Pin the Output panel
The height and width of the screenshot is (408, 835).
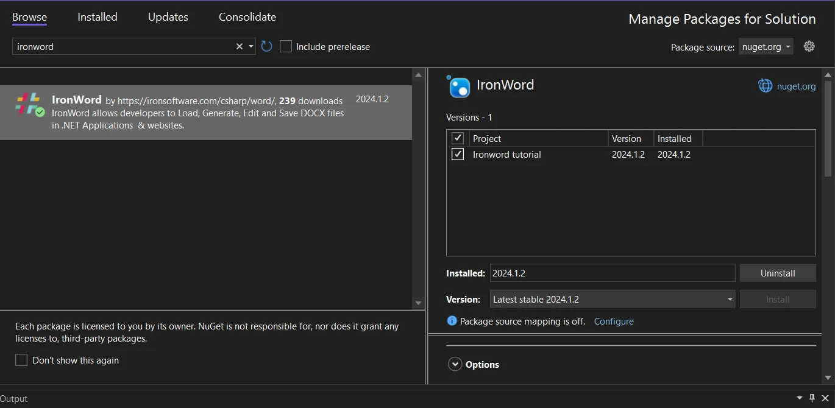pyautogui.click(x=812, y=398)
